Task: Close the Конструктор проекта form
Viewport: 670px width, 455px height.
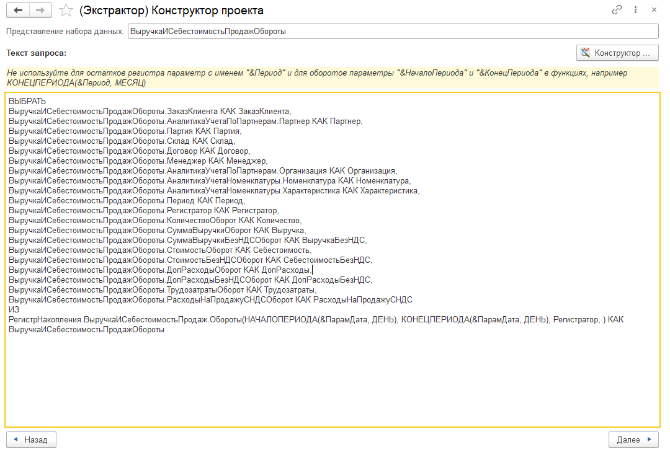Action: tap(654, 10)
